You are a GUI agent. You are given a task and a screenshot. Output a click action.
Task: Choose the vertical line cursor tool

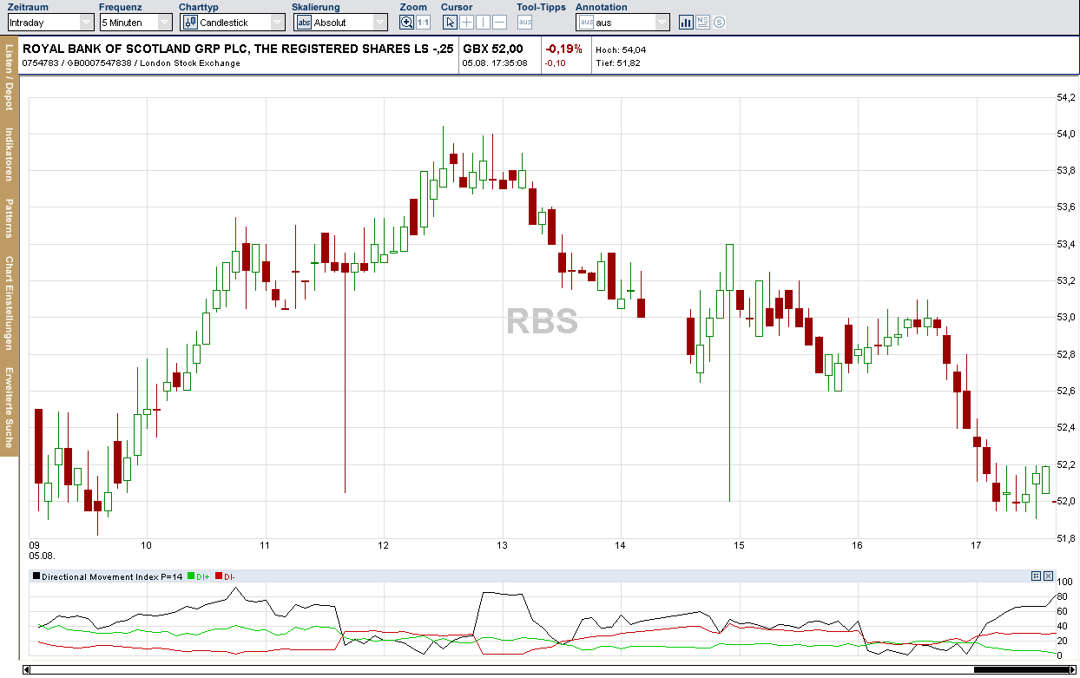pyautogui.click(x=484, y=23)
